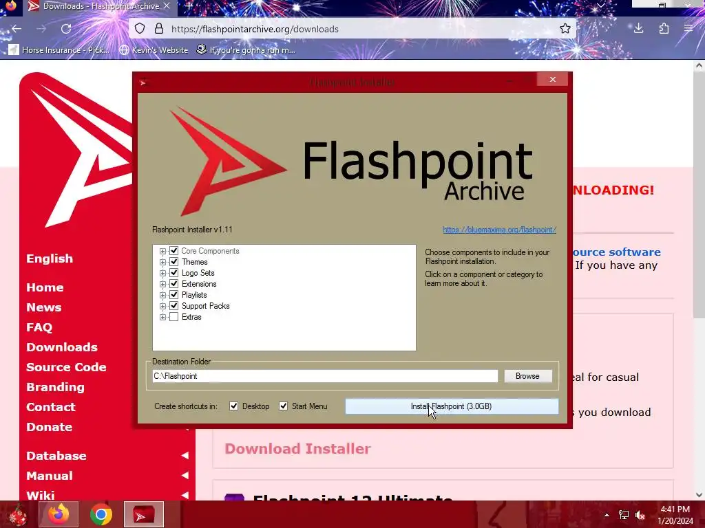Click the Destination Folder path field

coord(325,376)
